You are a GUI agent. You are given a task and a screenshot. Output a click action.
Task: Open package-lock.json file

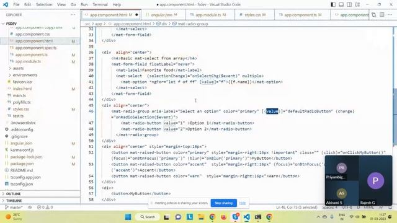click(x=26, y=157)
